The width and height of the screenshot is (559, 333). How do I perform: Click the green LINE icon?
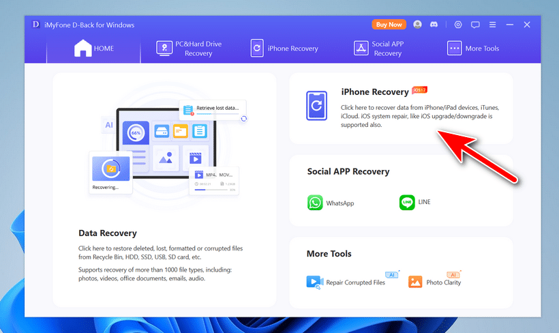coord(407,203)
